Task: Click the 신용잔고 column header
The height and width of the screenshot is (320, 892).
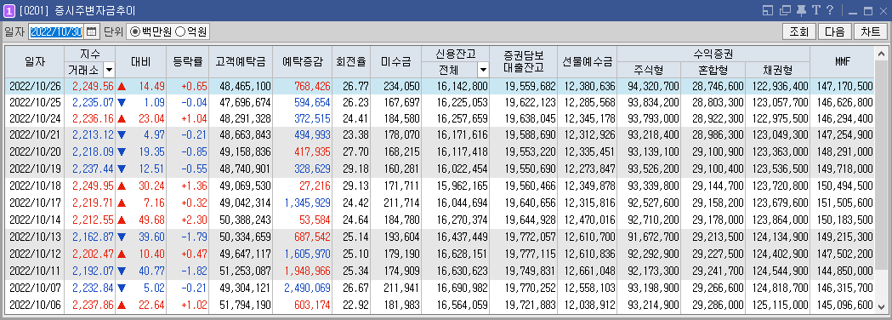Action: tap(455, 54)
